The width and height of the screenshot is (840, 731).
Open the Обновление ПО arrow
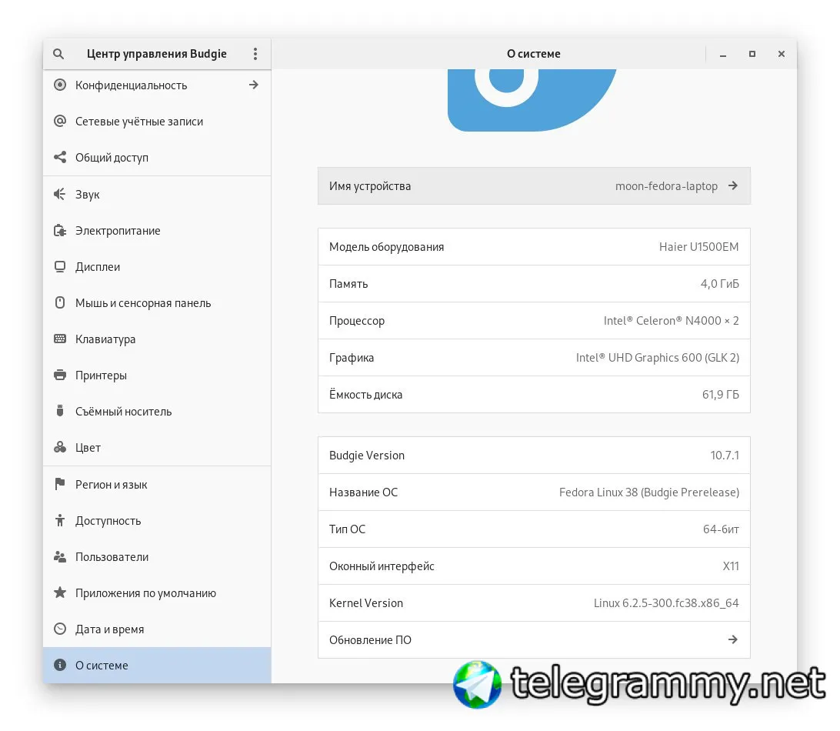click(x=733, y=639)
